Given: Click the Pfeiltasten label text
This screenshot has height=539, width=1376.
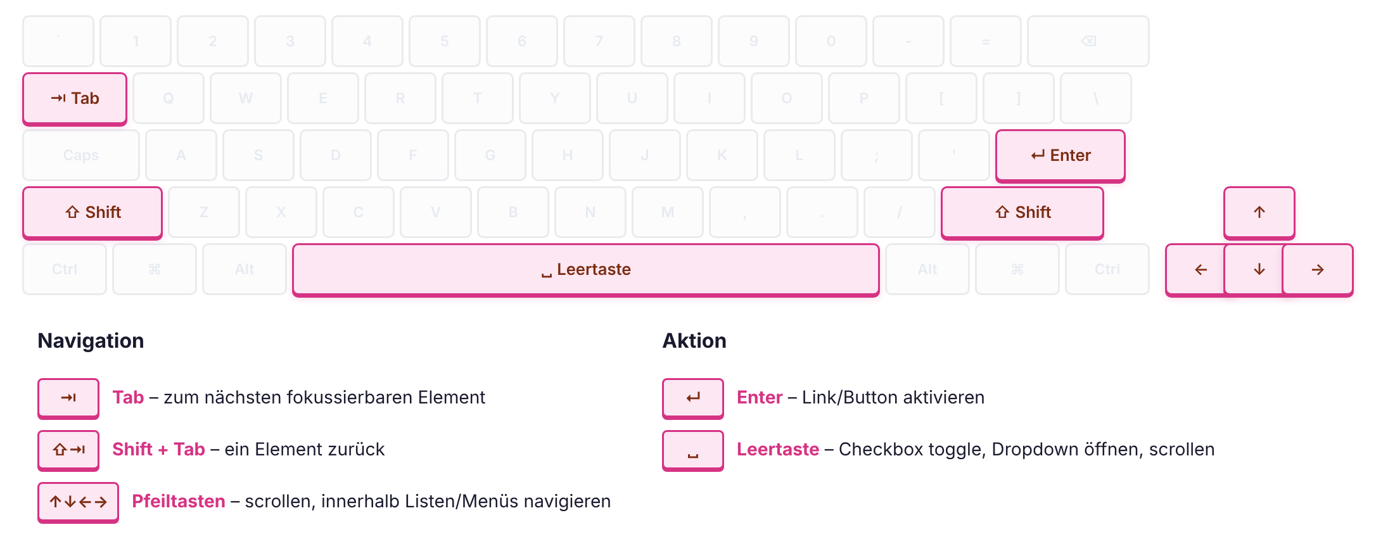Looking at the screenshot, I should tap(179, 502).
